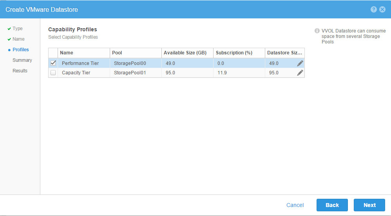Sort by the Pool column header

(136, 53)
